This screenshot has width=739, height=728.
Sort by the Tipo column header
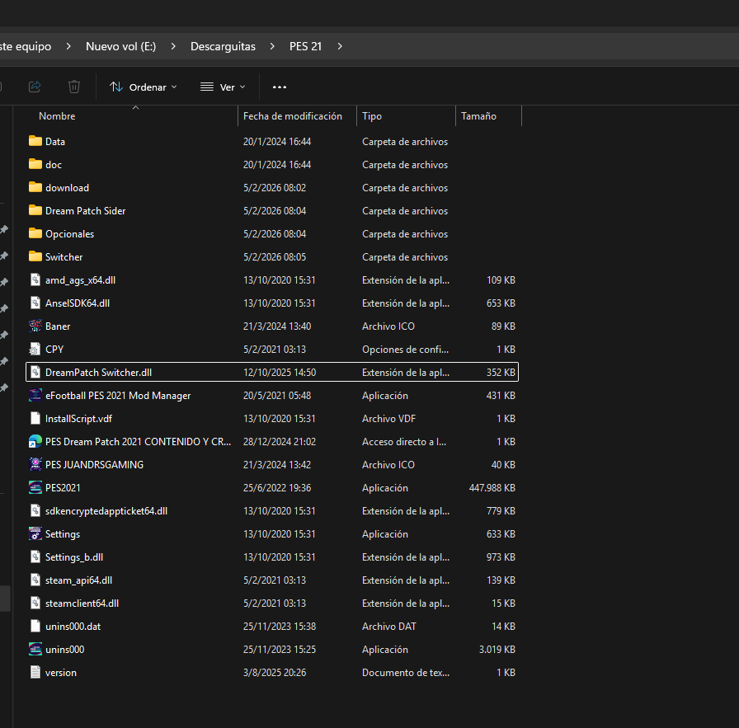(x=372, y=116)
